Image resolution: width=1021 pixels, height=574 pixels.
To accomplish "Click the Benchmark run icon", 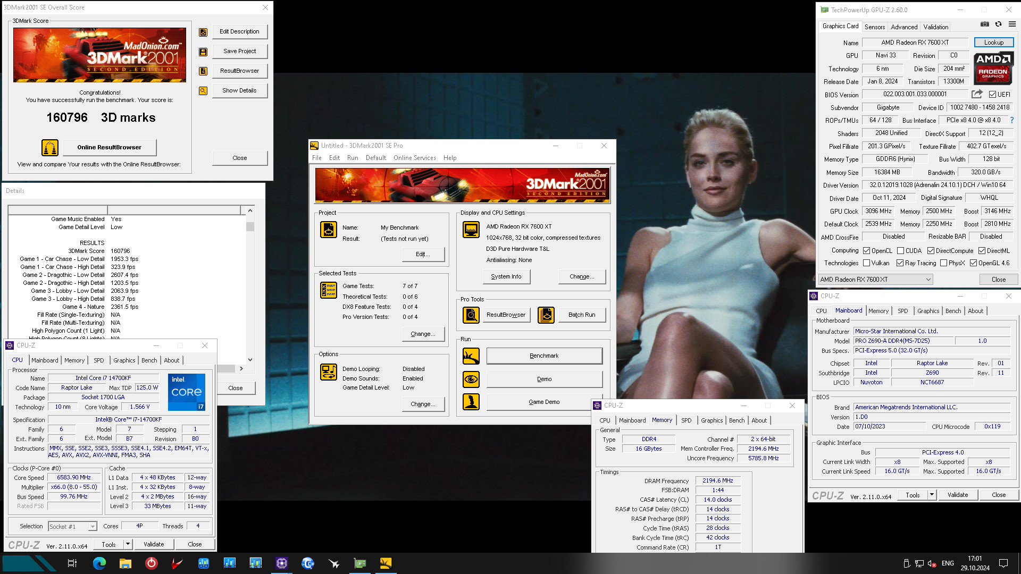I will [x=471, y=356].
